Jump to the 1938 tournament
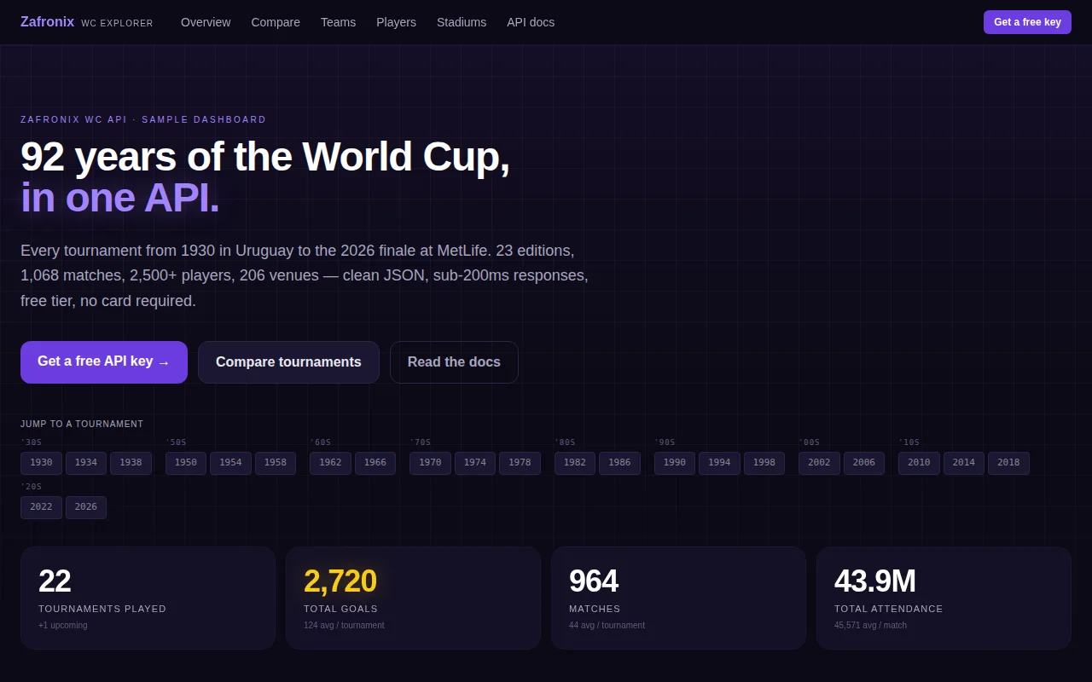The width and height of the screenshot is (1092, 682). (x=131, y=463)
